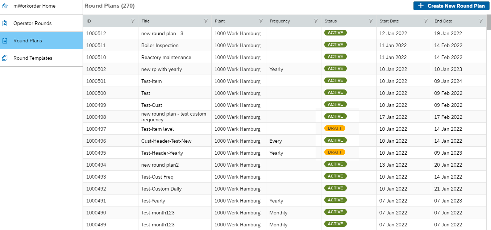
Task: Open filter on Title column
Action: pyautogui.click(x=206, y=21)
